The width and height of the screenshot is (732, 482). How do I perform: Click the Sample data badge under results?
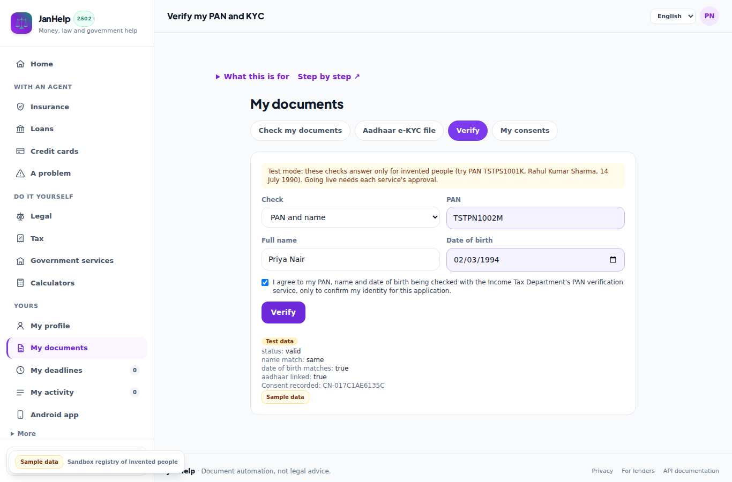coord(285,397)
